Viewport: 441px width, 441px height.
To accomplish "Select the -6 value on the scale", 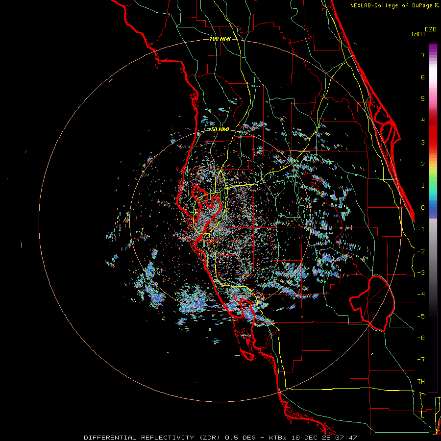I will point(421,338).
